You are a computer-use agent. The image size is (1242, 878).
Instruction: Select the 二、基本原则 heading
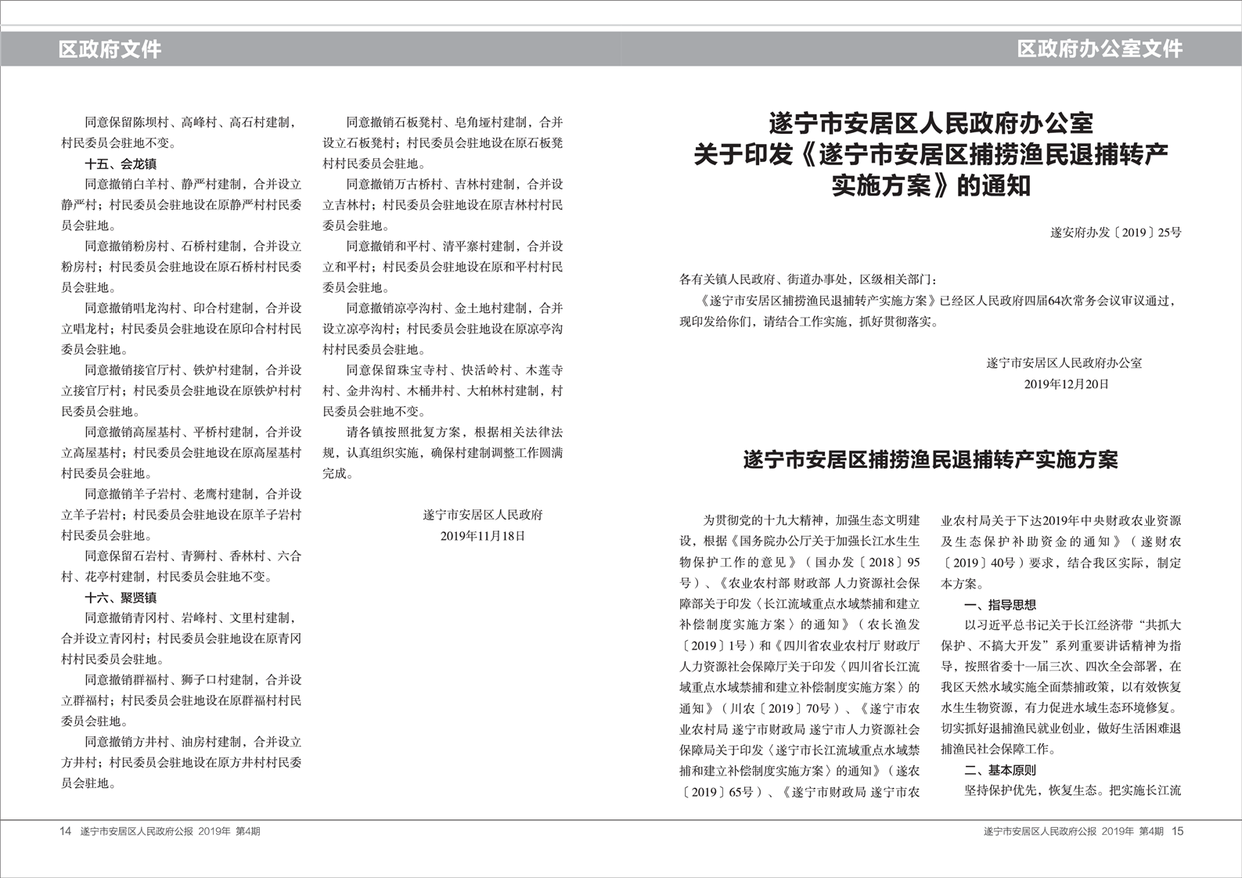click(x=1000, y=770)
